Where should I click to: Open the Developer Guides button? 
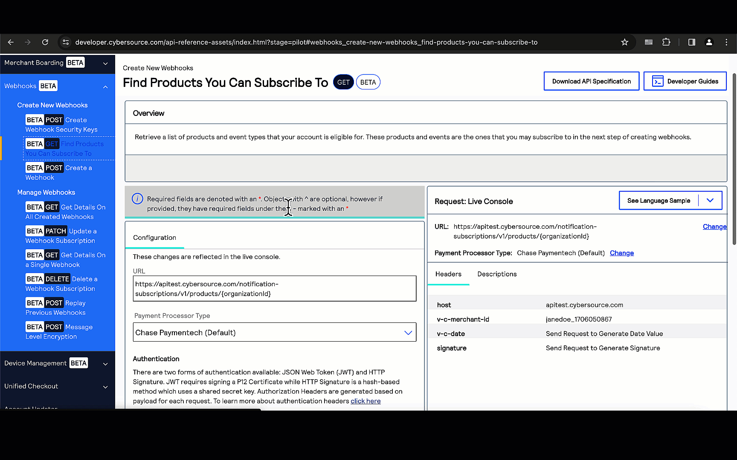(685, 81)
